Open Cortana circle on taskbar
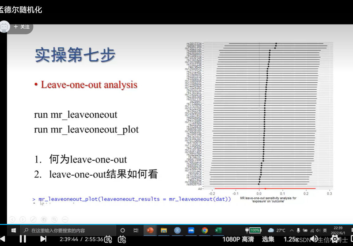This screenshot has width=353, height=246. [122, 230]
